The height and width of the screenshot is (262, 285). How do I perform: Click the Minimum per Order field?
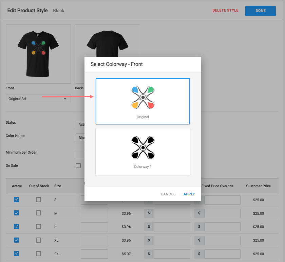coord(80,154)
